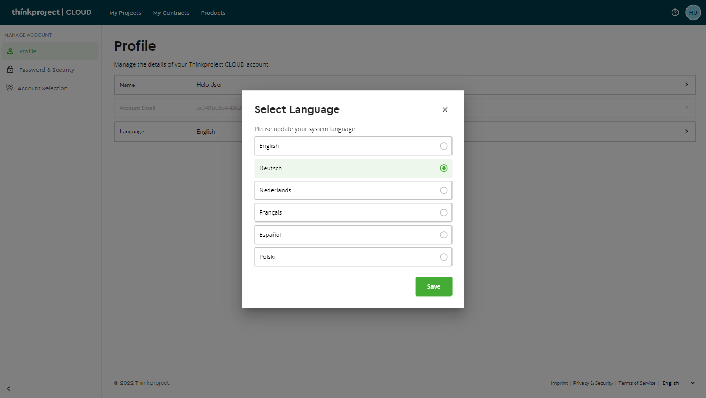The image size is (706, 398).
Task: Open the My Projects menu
Action: tap(125, 13)
